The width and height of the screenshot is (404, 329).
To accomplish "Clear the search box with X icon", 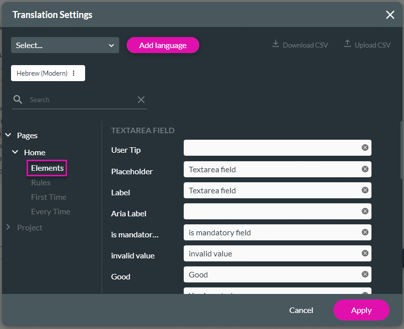I will (141, 100).
